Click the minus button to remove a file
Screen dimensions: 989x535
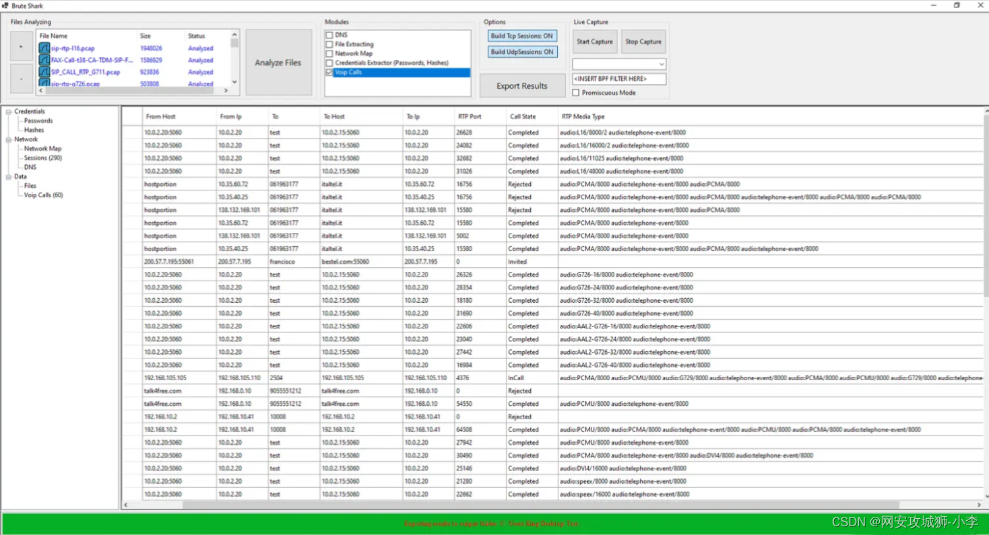click(x=21, y=79)
